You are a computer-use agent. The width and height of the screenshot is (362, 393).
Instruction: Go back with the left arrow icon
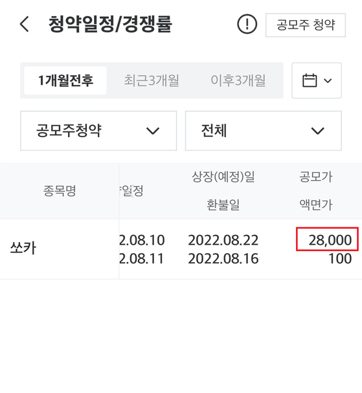(x=25, y=24)
